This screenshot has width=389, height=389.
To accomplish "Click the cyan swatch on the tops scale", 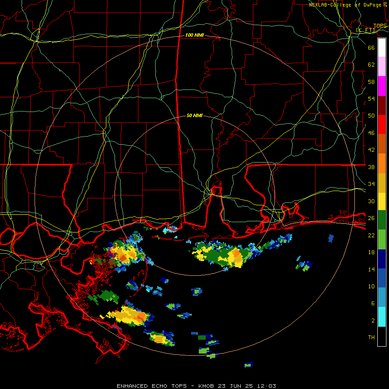I will click(x=382, y=317).
